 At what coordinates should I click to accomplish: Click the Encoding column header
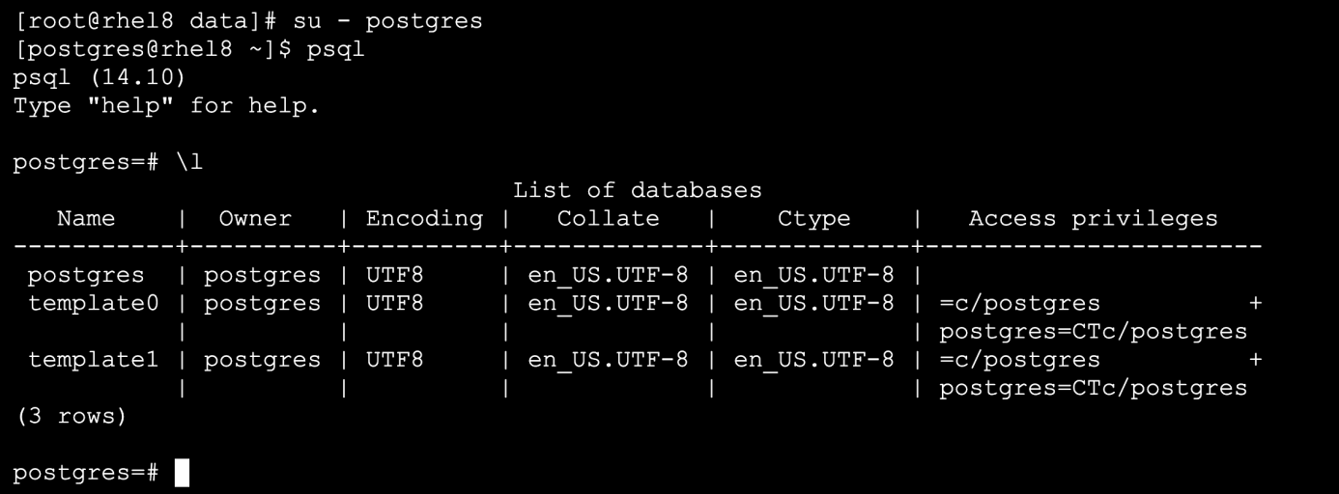coord(424,218)
